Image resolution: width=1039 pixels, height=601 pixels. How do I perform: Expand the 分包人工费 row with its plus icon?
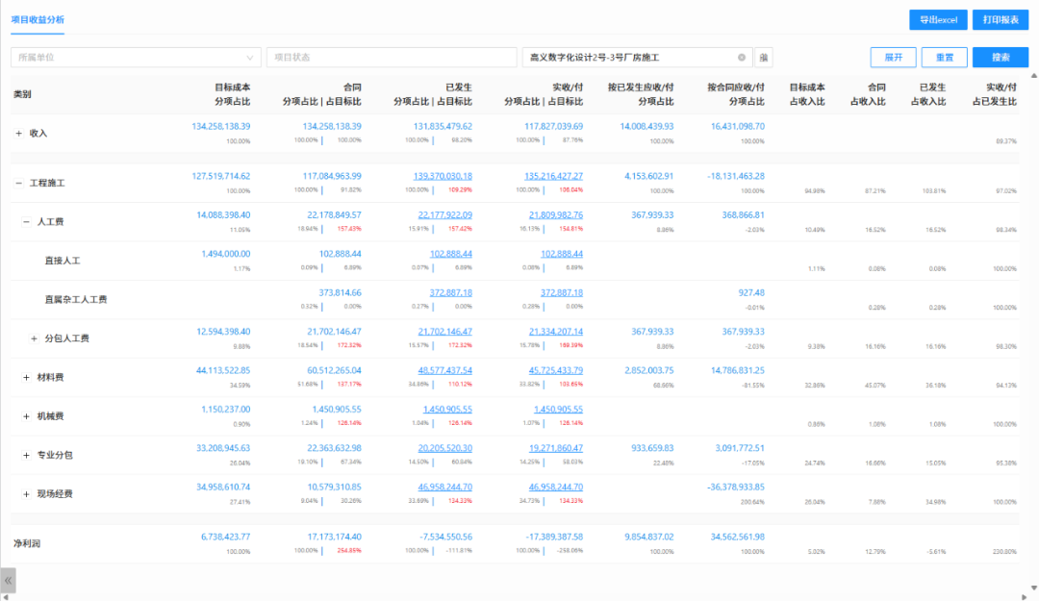pyautogui.click(x=34, y=338)
